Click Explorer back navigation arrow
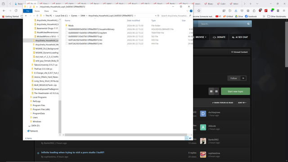The height and width of the screenshot is (162, 288). [26, 16]
